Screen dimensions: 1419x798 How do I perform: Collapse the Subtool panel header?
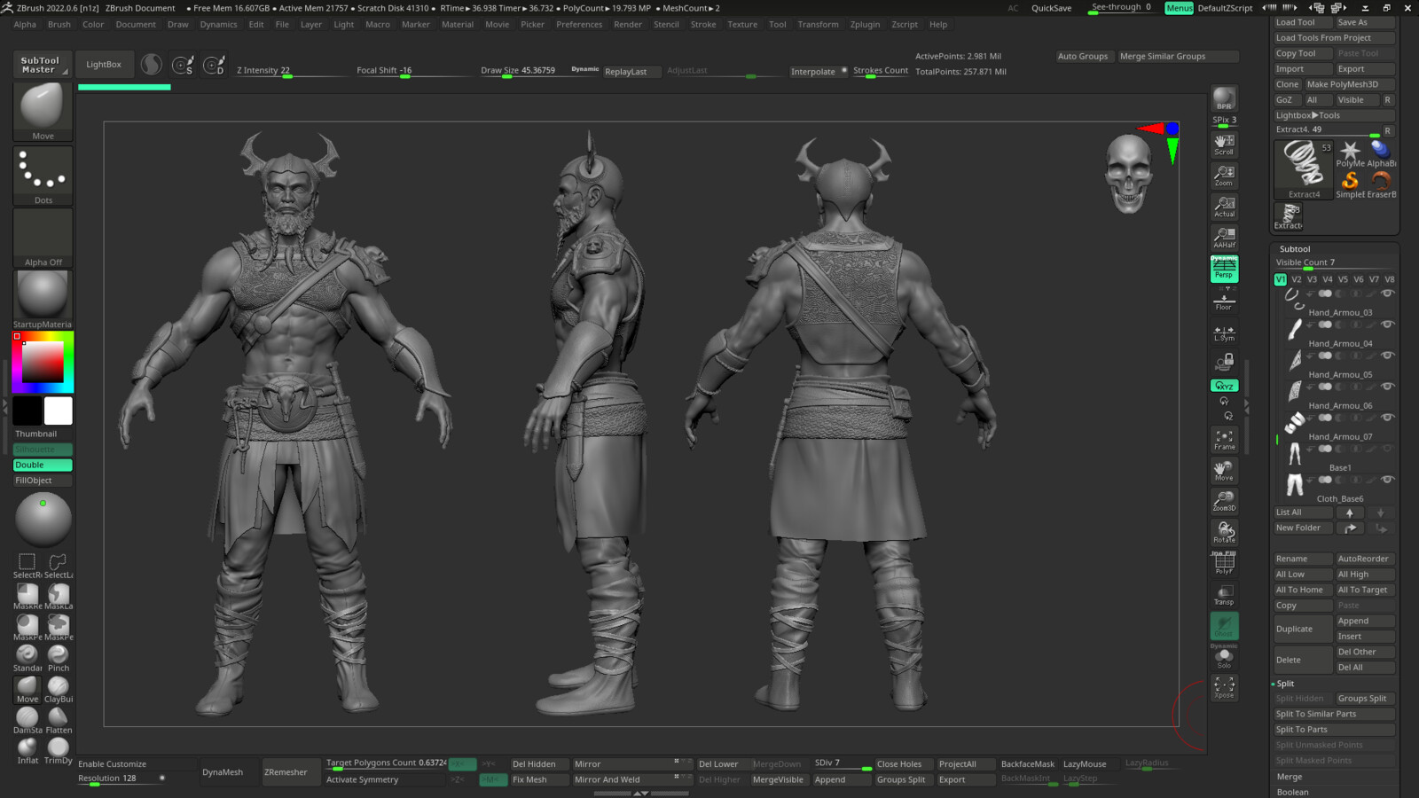click(1295, 249)
